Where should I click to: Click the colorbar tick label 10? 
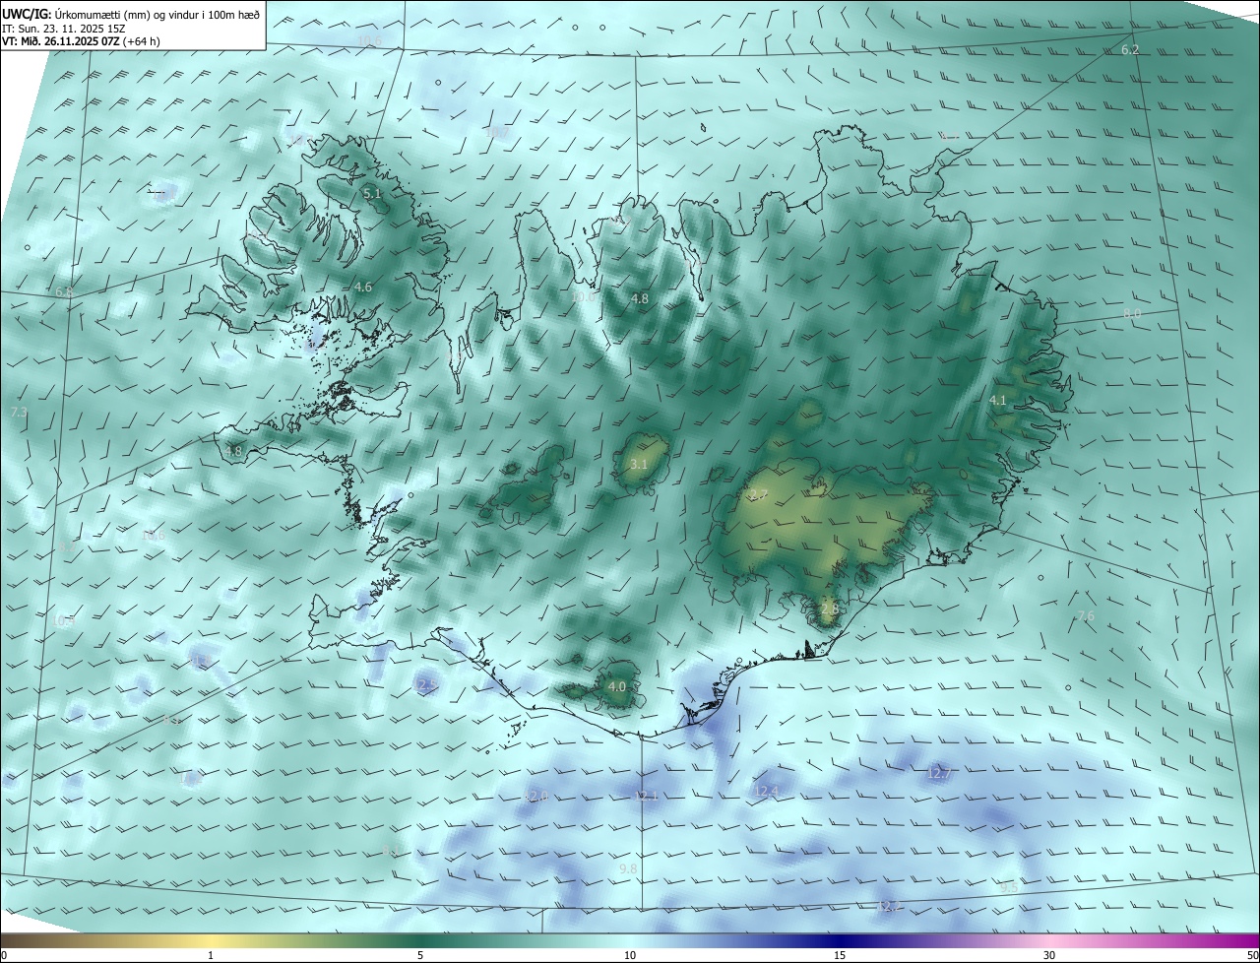[630, 955]
